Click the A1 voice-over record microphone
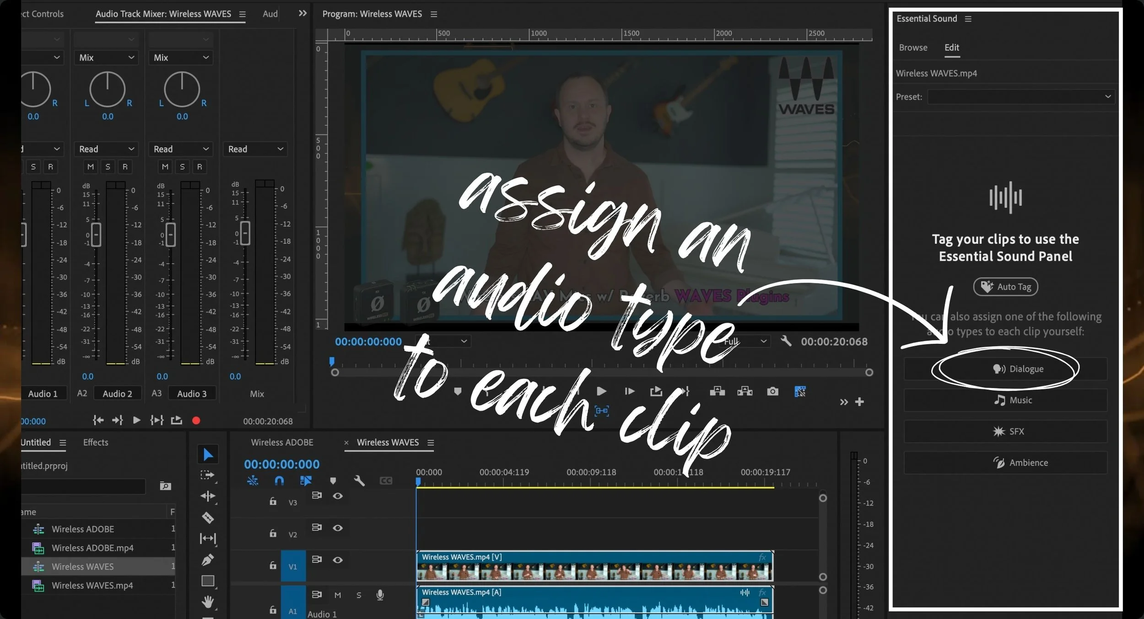 click(380, 595)
